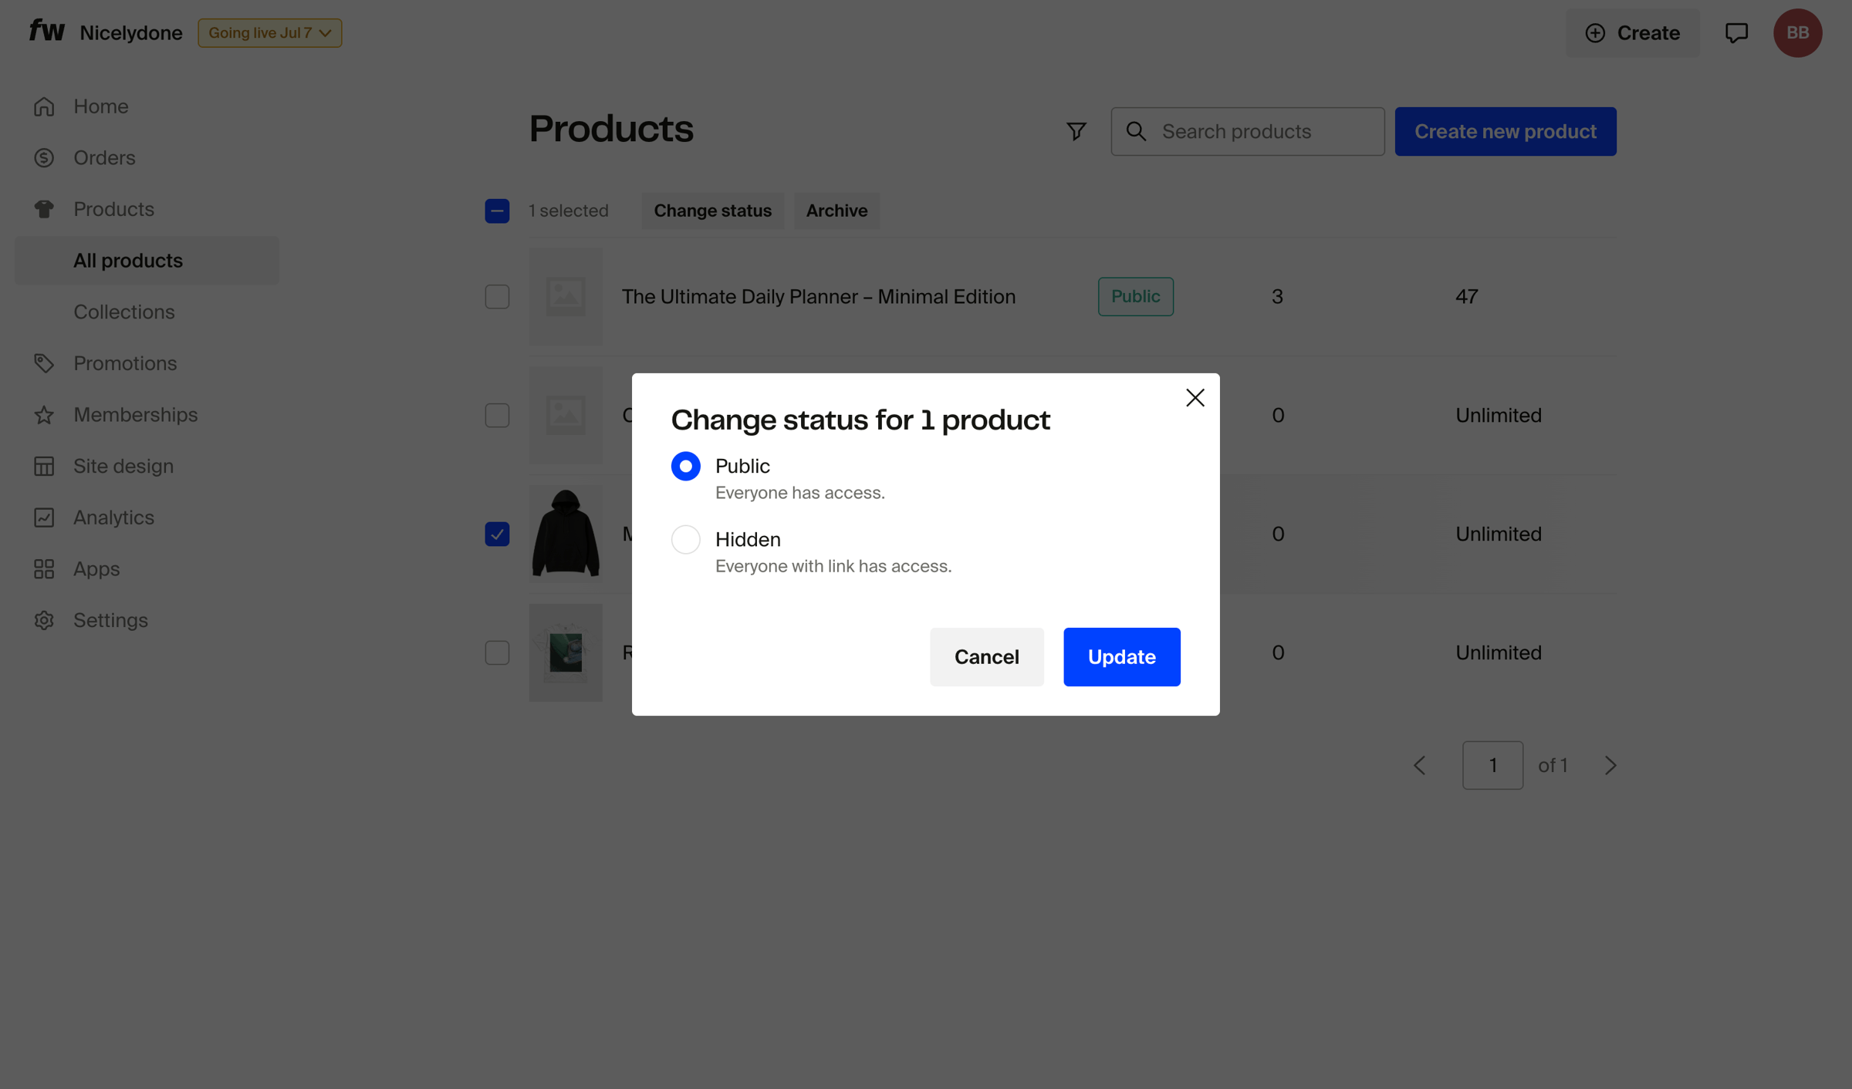Open Apps in sidebar
The height and width of the screenshot is (1089, 1852).
147,569
